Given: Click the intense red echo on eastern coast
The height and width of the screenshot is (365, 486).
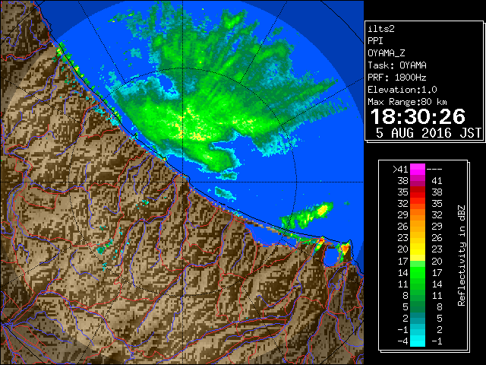Looking at the screenshot, I should (345, 249).
